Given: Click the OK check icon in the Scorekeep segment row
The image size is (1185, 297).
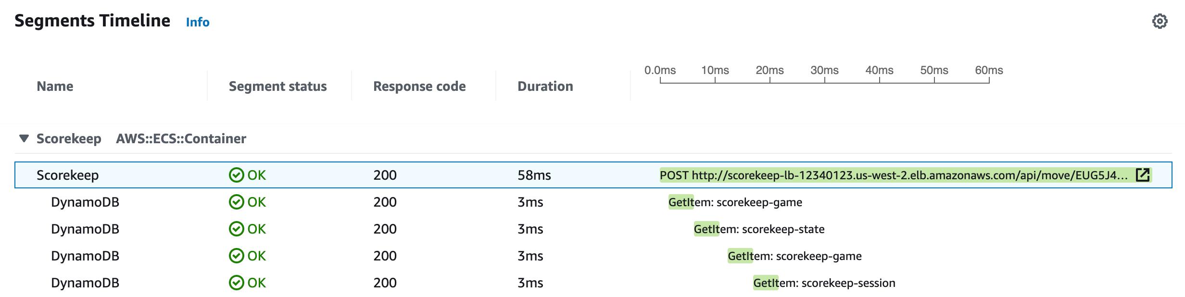Looking at the screenshot, I should [236, 175].
